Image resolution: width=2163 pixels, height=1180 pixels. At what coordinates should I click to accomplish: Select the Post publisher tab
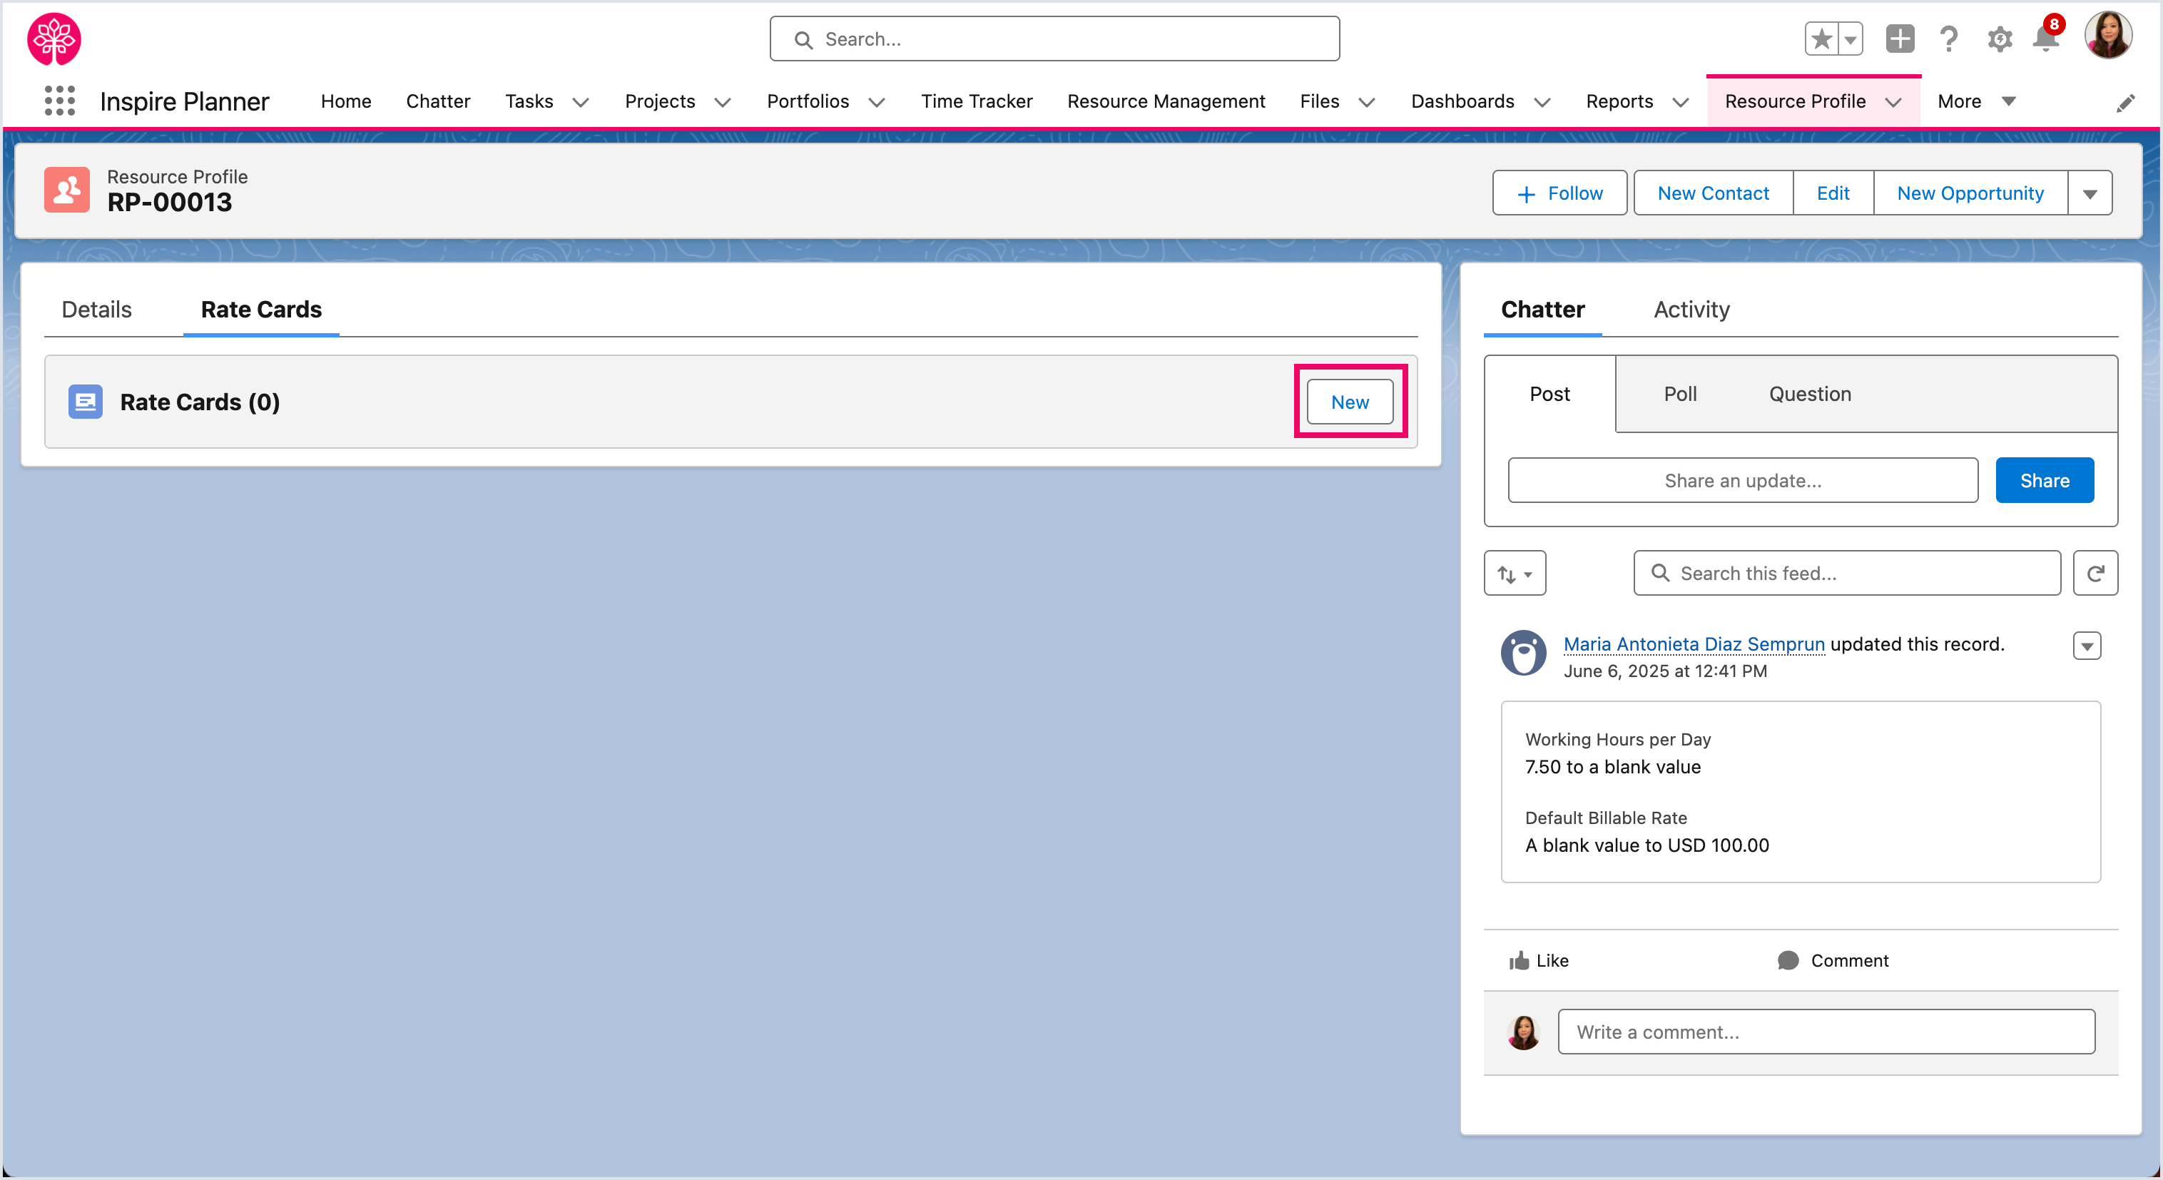(1549, 394)
